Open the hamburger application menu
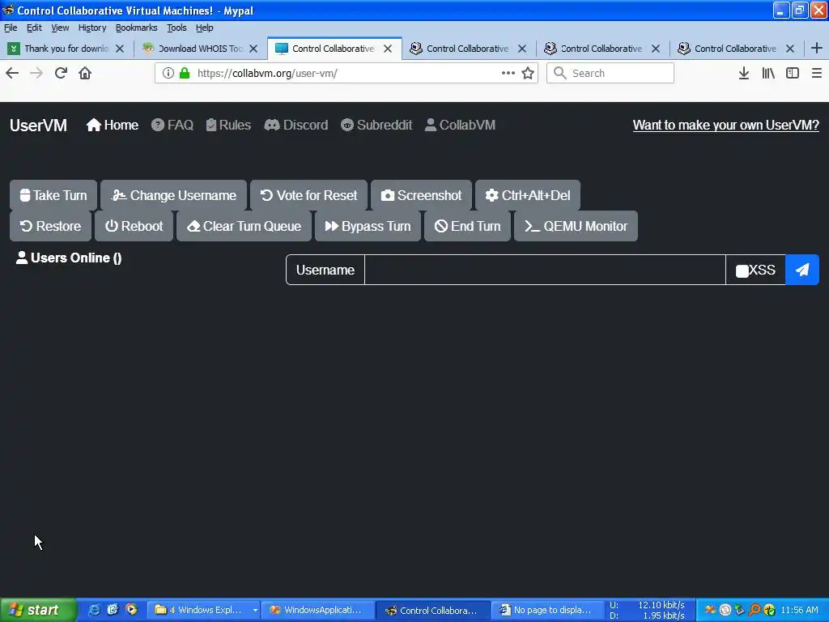Image resolution: width=829 pixels, height=622 pixels. point(816,73)
